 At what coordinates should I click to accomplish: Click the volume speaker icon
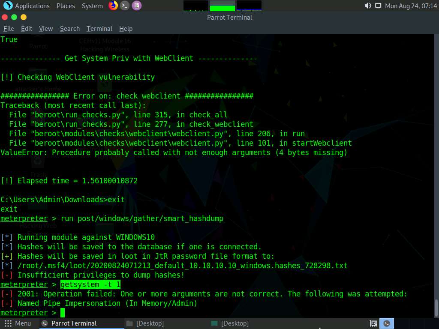367,6
